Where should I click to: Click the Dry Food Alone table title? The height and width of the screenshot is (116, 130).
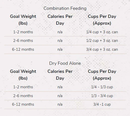(x=65, y=63)
